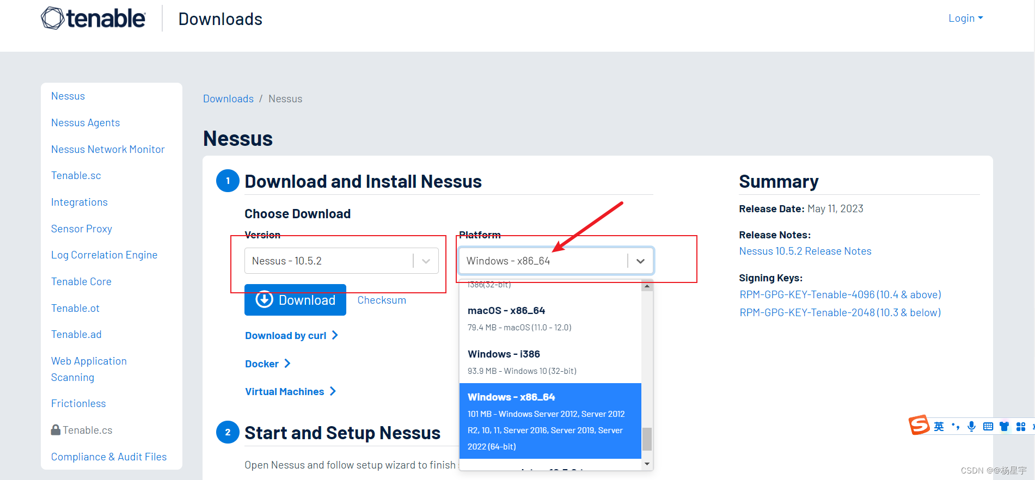Screen dimensions: 1035x480
Task: Click the platform list scrollbar thumb
Action: [647, 439]
